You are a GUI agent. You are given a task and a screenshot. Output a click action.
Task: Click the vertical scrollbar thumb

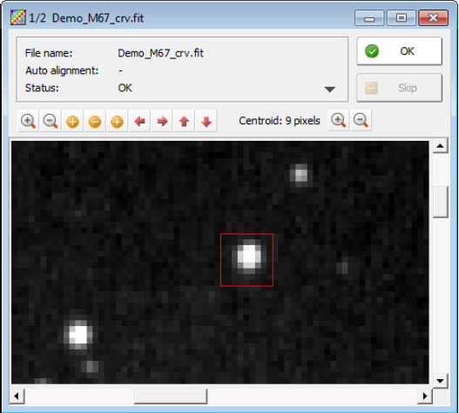(440, 202)
